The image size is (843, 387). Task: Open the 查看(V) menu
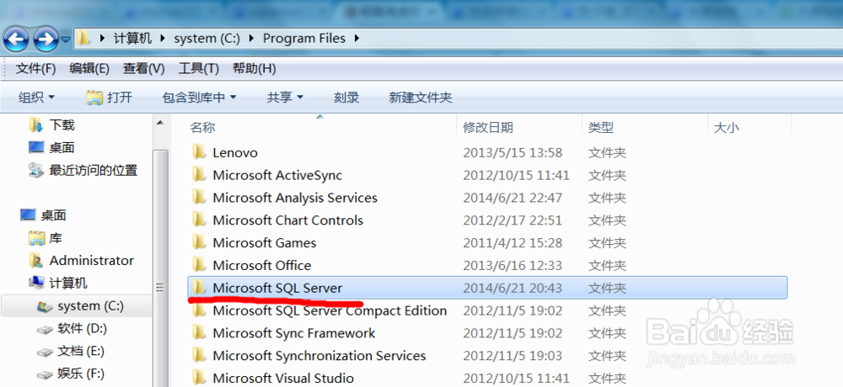coord(143,69)
